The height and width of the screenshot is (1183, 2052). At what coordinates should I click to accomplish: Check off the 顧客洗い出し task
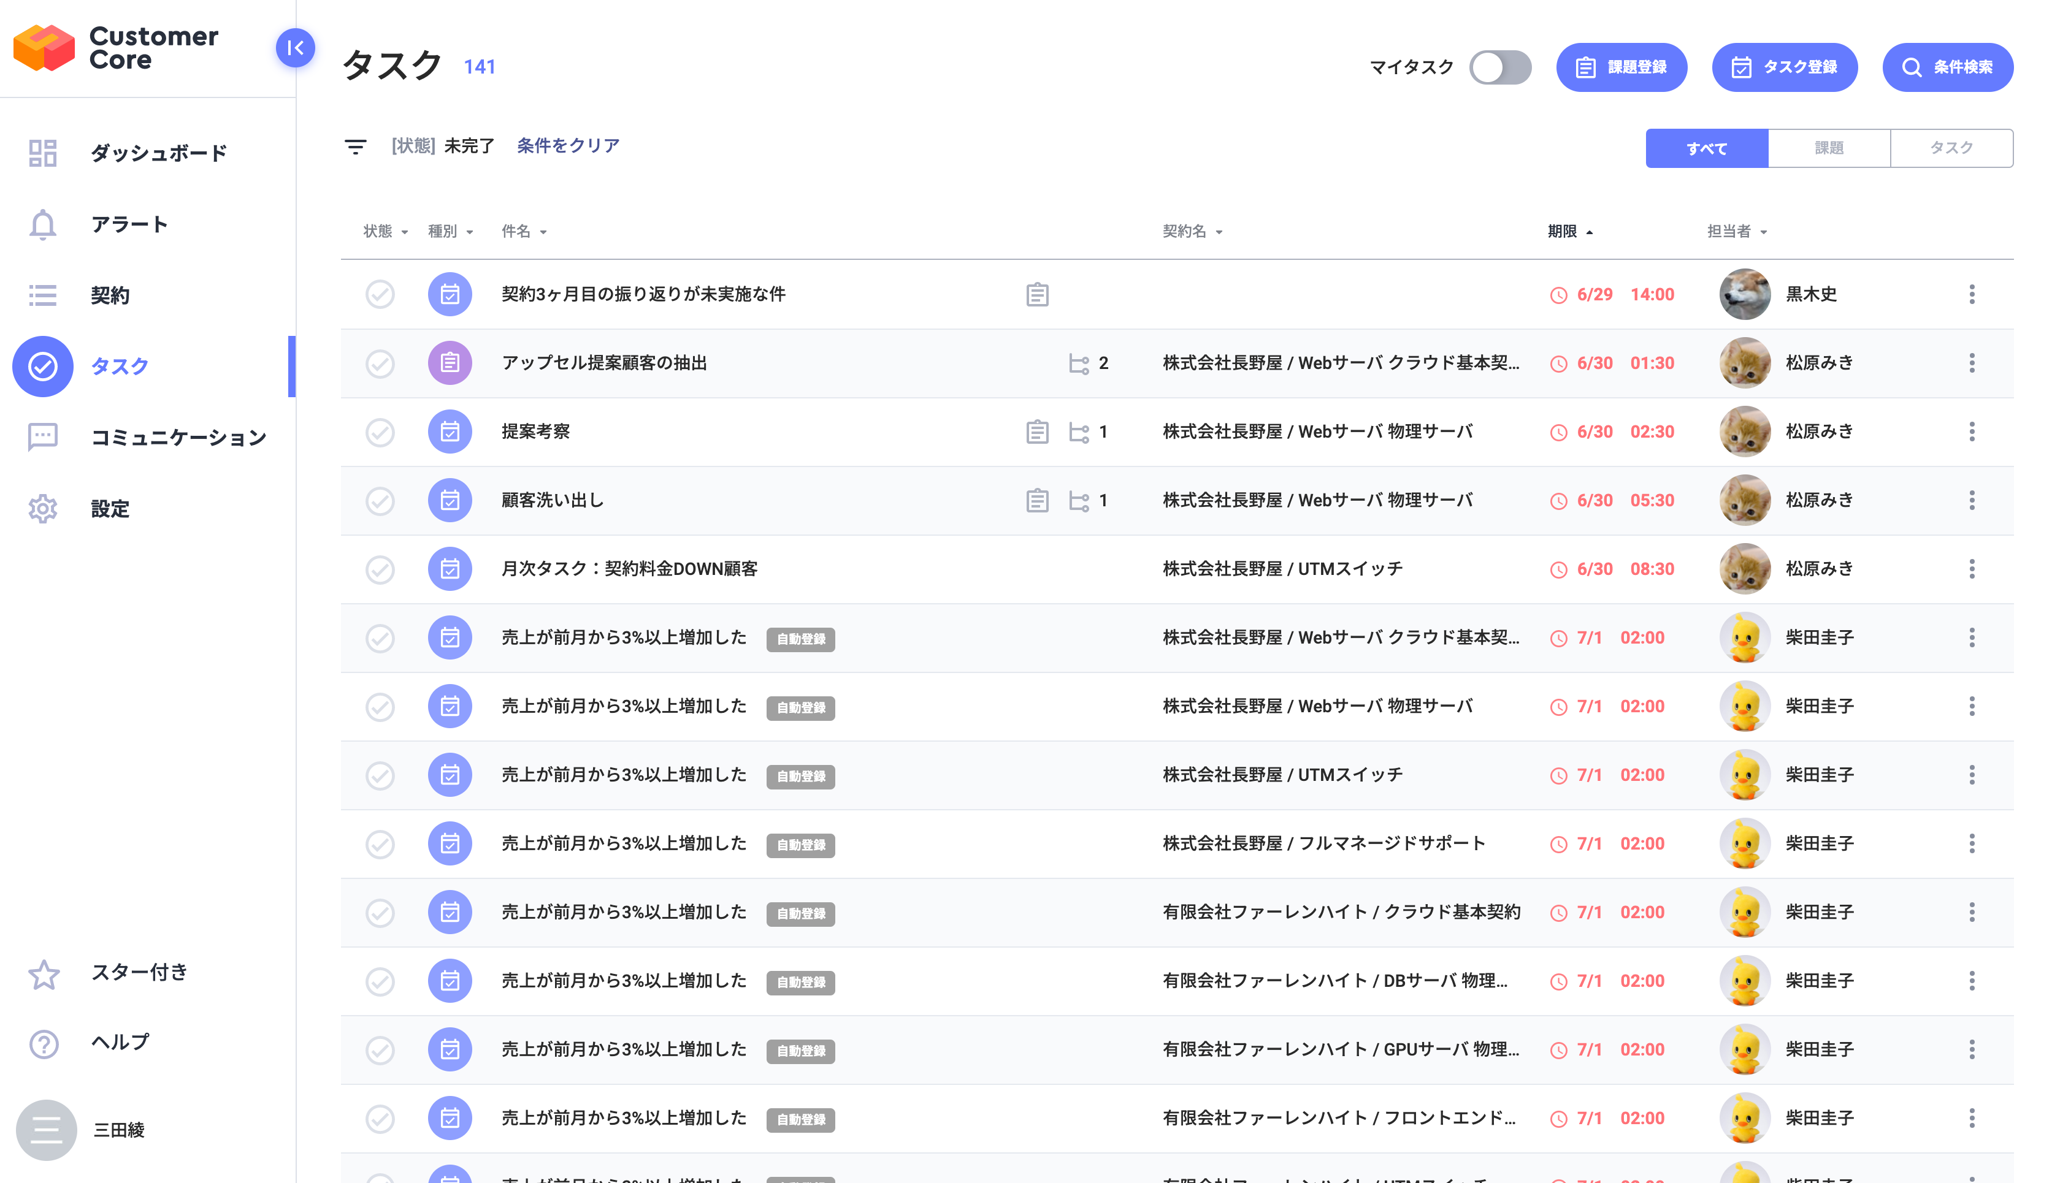pyautogui.click(x=380, y=501)
